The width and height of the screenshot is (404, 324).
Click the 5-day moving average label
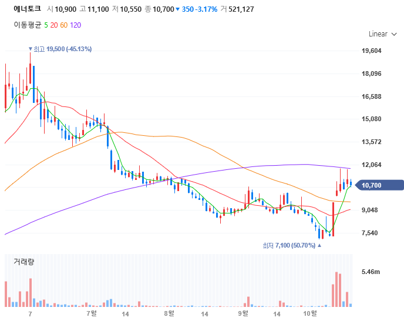[46, 25]
